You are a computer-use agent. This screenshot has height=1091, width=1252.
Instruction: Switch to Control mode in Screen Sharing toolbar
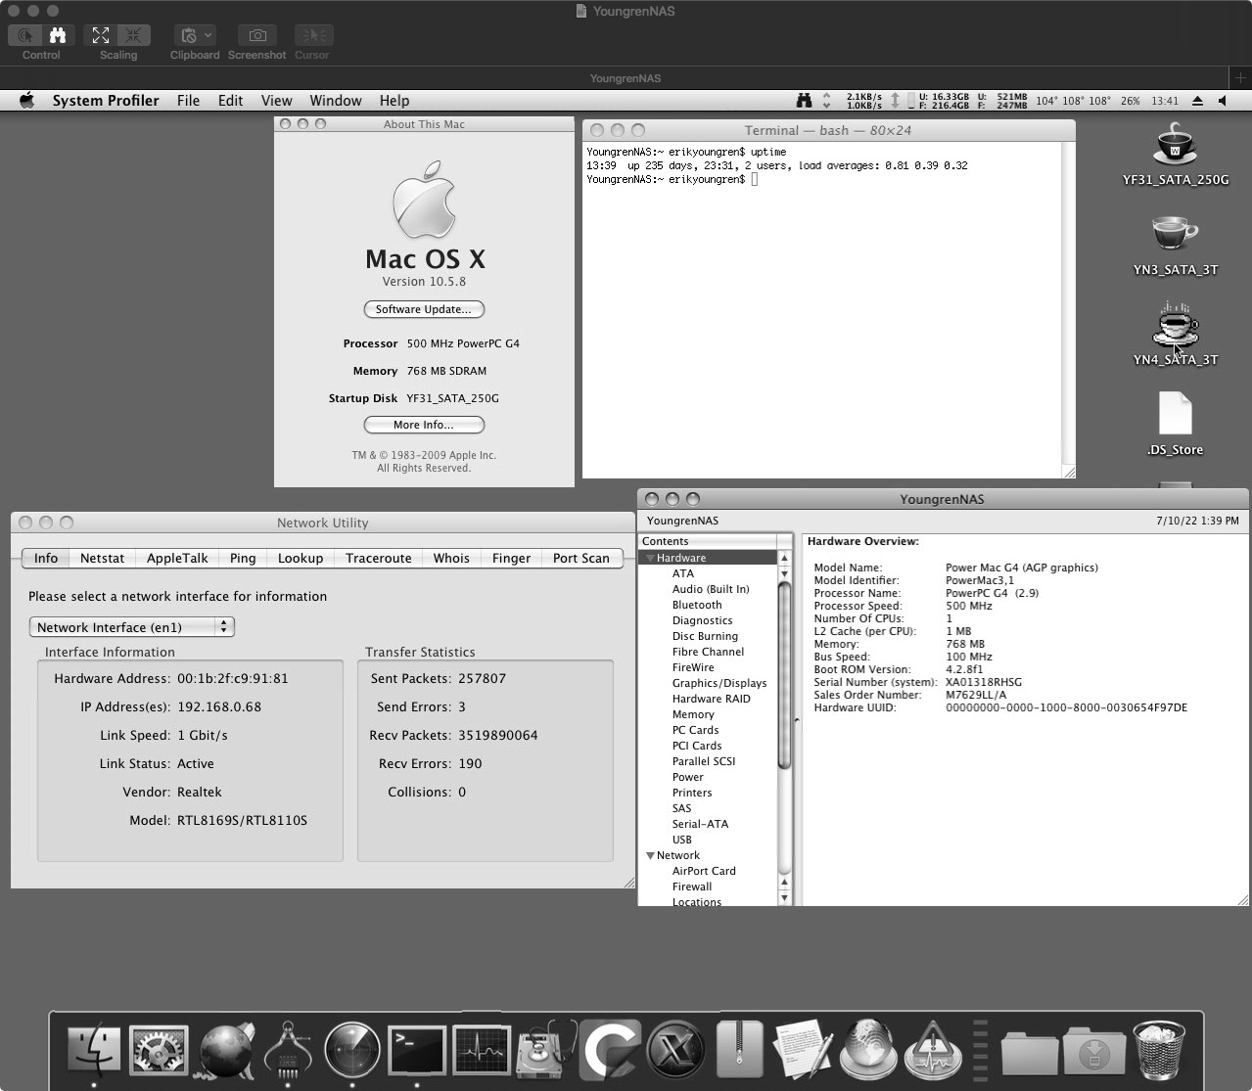(24, 35)
